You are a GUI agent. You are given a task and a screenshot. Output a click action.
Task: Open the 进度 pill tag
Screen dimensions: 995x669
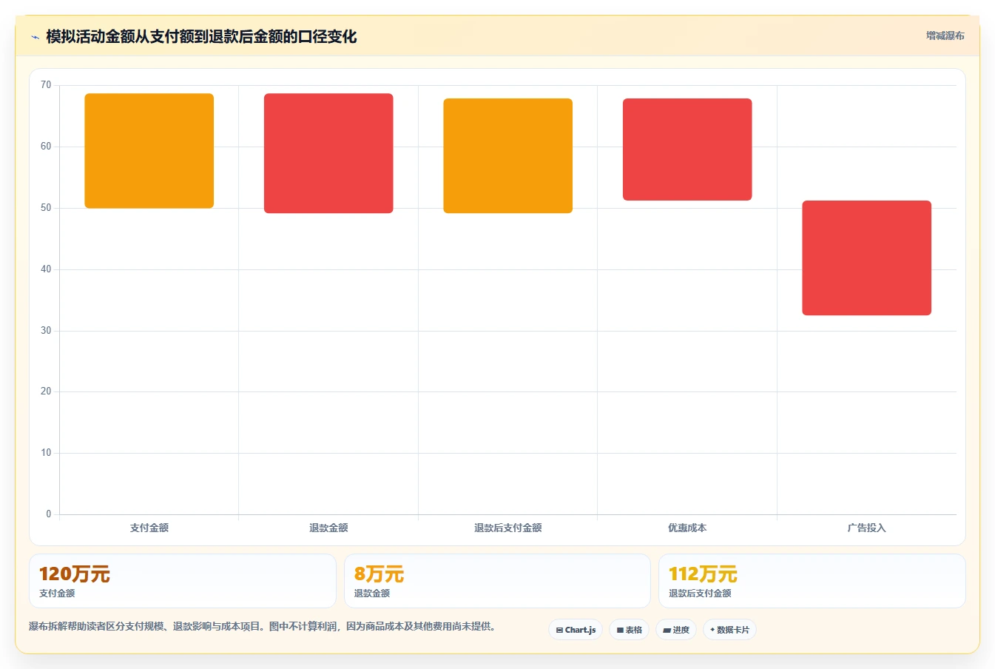tap(676, 630)
